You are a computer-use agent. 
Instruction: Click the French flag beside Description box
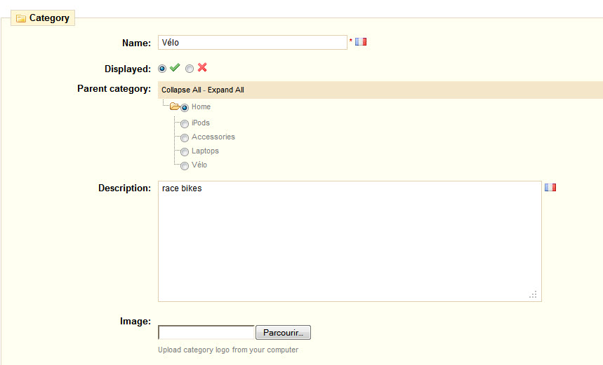[x=550, y=187]
